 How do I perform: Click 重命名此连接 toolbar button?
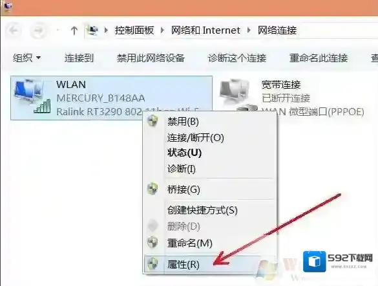pos(319,58)
